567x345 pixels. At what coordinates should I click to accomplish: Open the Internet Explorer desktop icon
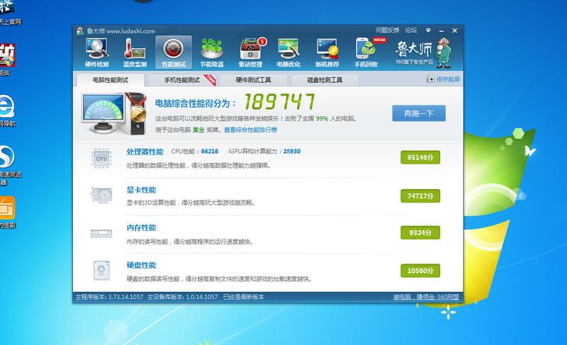click(6, 106)
